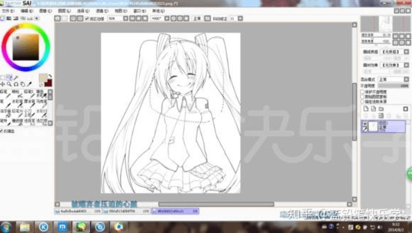Pick the move tool
Image resolution: width=412 pixels, height=233 pixels.
(x=3, y=84)
